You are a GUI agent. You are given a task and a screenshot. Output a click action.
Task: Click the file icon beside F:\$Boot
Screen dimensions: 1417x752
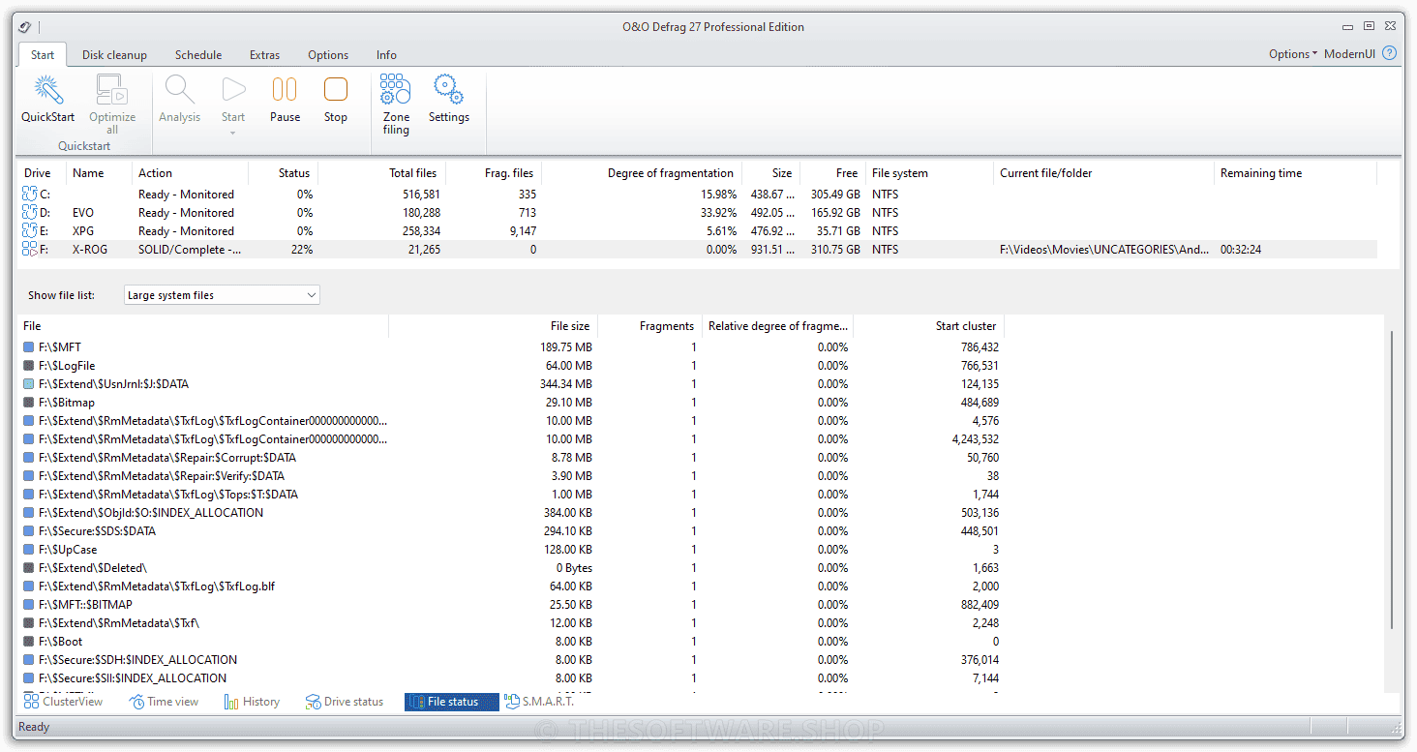(29, 642)
